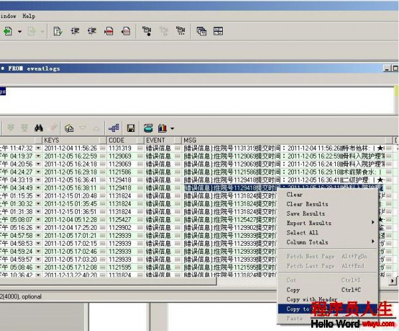
Task: Click the binoculars find icon in the grid toolbar
Action: (39, 128)
